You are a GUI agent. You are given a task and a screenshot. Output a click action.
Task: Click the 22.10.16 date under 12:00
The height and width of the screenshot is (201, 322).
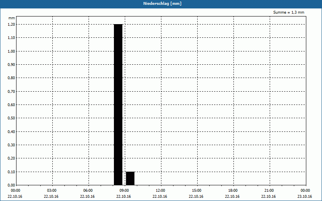coord(160,197)
